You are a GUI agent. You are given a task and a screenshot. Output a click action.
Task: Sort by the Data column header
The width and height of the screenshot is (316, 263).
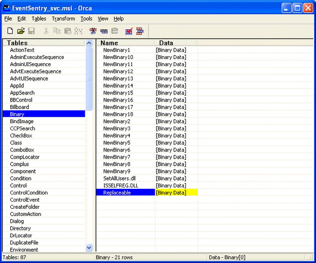pyautogui.click(x=176, y=43)
